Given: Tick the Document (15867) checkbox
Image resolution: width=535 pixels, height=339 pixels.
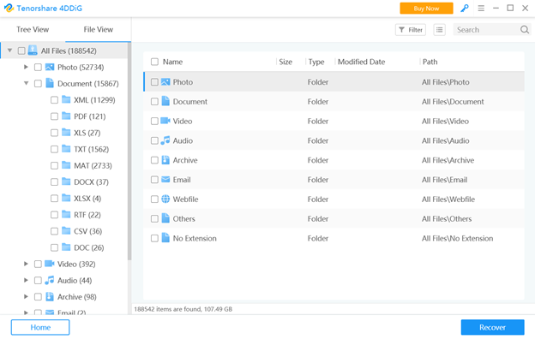Looking at the screenshot, I should [38, 84].
